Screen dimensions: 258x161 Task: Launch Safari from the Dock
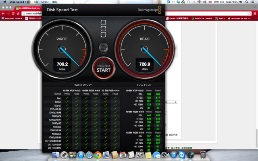click(89, 155)
